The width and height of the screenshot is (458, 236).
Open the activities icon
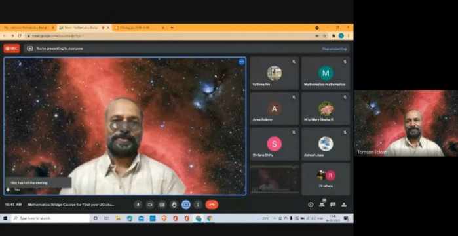pyautogui.click(x=344, y=205)
